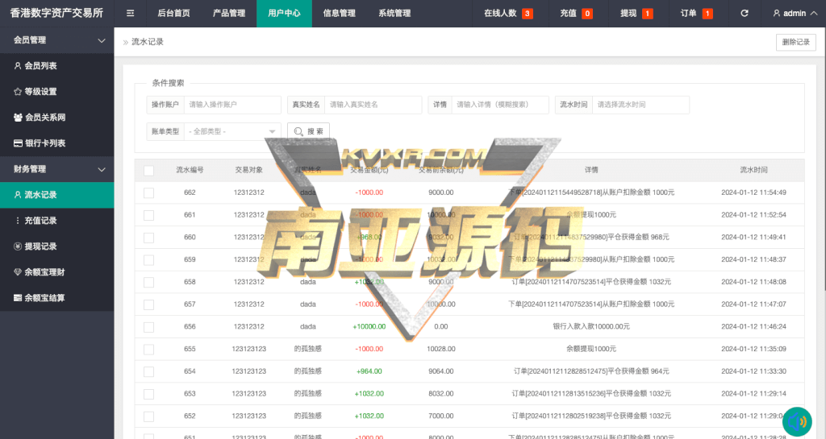Open the 后台首页 tab
This screenshot has width=826, height=439.
click(x=174, y=13)
